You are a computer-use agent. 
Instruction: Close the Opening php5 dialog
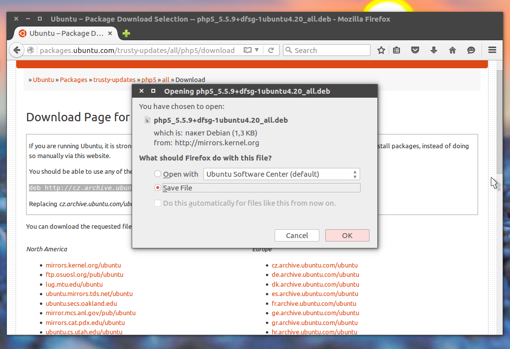142,91
